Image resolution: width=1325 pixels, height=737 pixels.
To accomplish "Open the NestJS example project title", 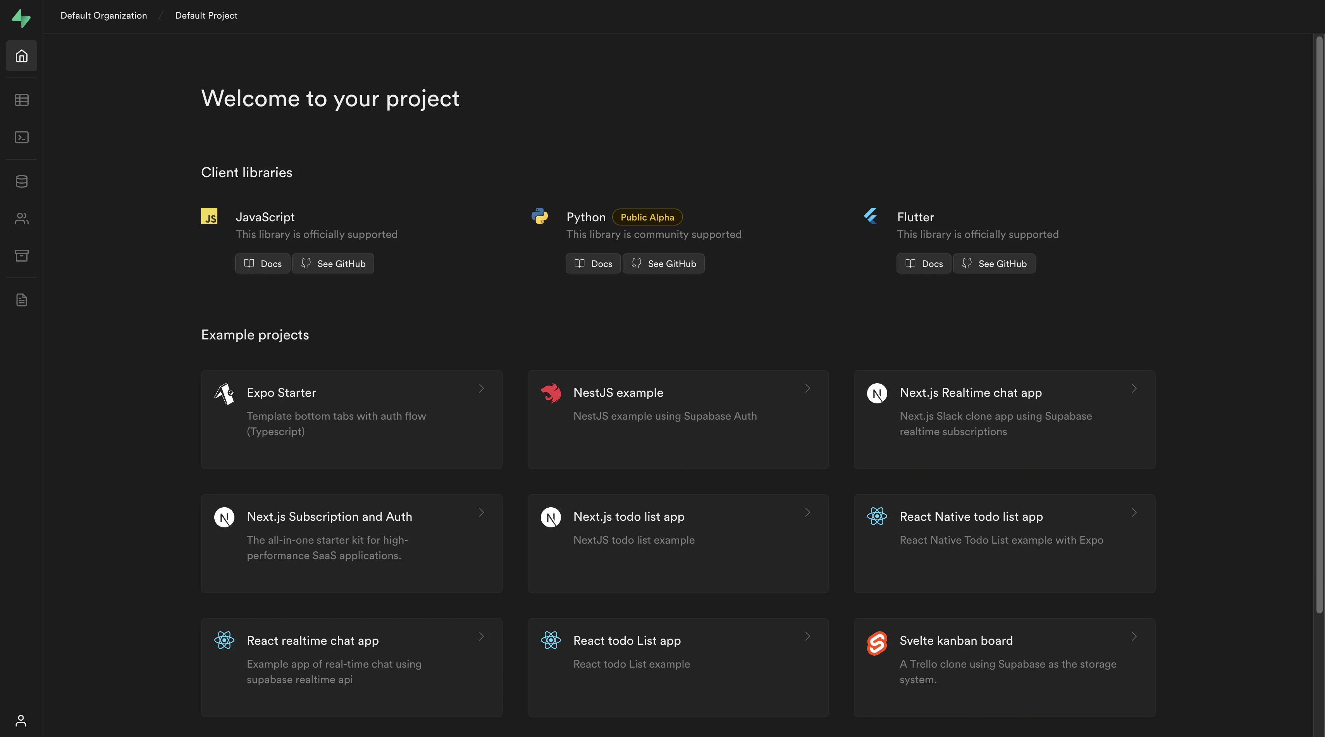I will tap(618, 393).
